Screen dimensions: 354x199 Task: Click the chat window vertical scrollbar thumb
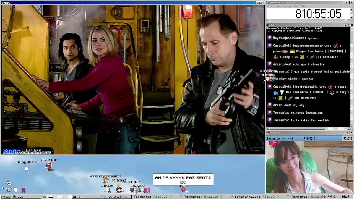pos(352,37)
